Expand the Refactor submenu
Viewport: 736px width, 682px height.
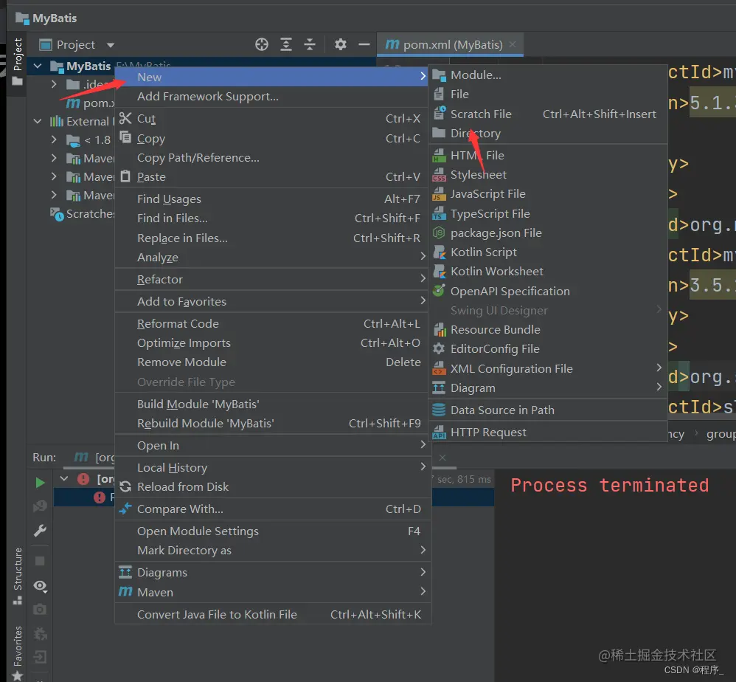click(272, 280)
